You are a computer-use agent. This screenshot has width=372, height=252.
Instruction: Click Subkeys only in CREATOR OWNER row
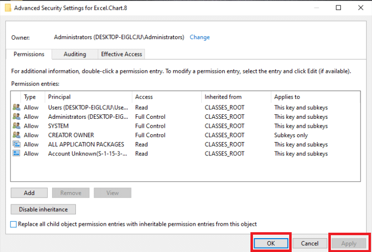click(x=291, y=135)
